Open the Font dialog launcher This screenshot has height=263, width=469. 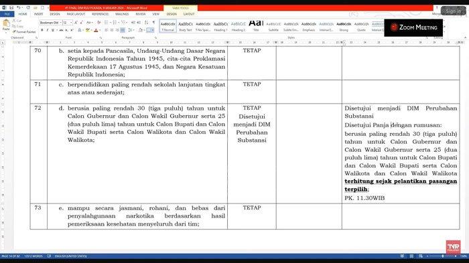point(100,38)
